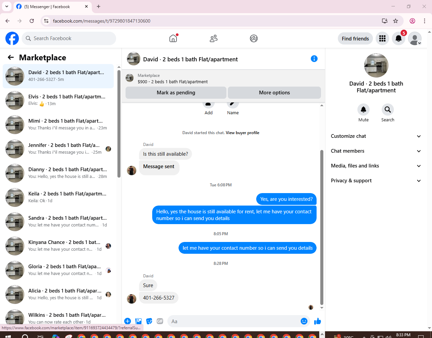Open the account profile avatar menu
This screenshot has height=338, width=432.
pos(415,38)
